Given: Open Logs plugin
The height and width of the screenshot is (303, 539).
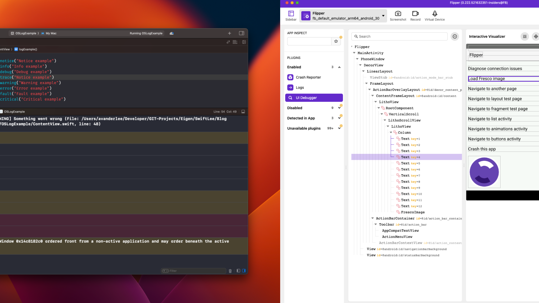Looking at the screenshot, I should click(314, 88).
